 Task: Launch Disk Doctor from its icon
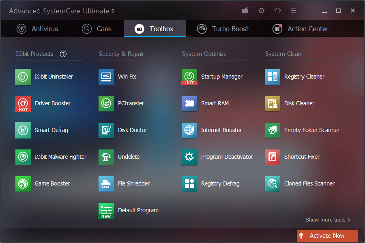point(106,130)
